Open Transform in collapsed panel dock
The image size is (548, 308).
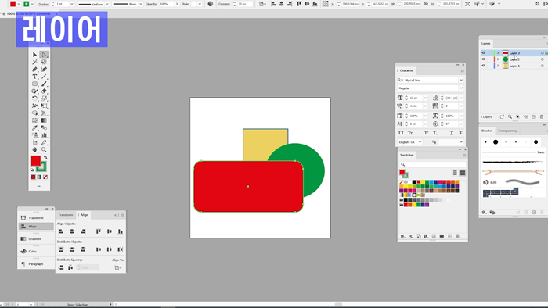click(x=36, y=218)
